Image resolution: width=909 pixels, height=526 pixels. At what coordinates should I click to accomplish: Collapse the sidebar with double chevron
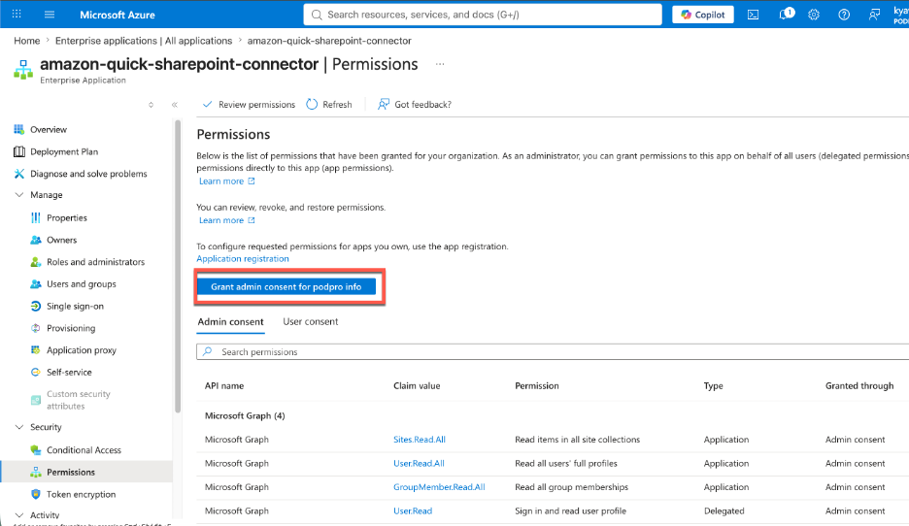coord(175,105)
